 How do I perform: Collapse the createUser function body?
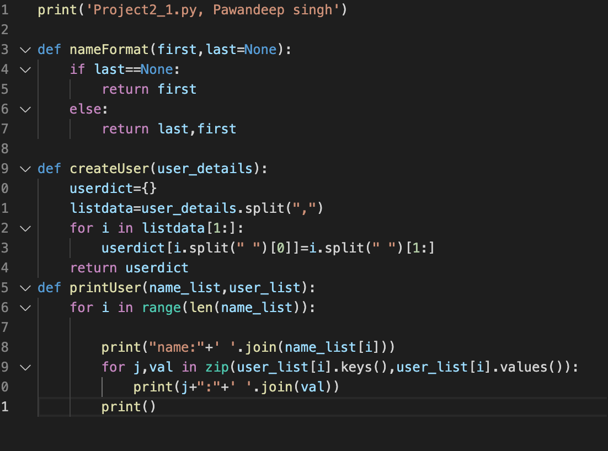pos(25,168)
